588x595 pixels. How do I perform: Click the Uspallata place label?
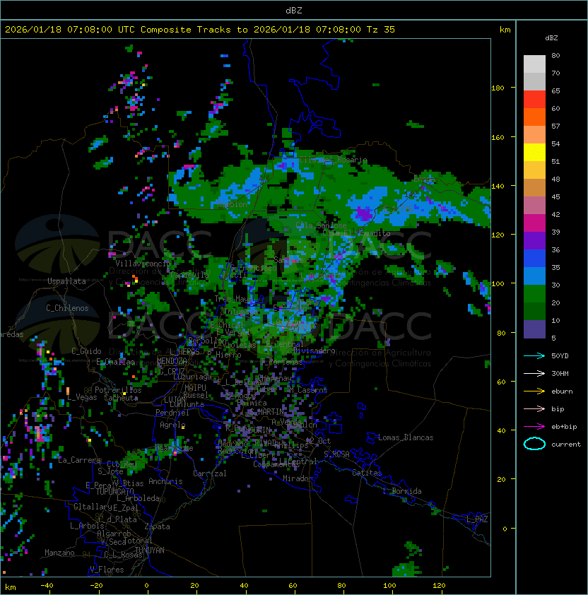pyautogui.click(x=66, y=281)
